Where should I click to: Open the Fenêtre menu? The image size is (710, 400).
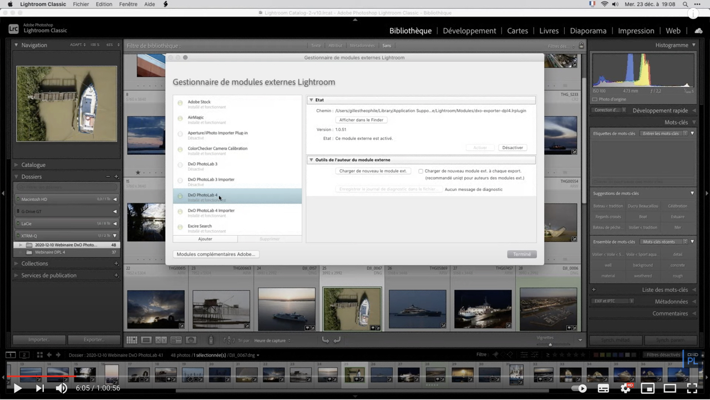point(128,4)
